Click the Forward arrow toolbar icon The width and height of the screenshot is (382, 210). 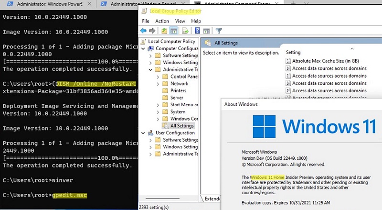coord(152,31)
